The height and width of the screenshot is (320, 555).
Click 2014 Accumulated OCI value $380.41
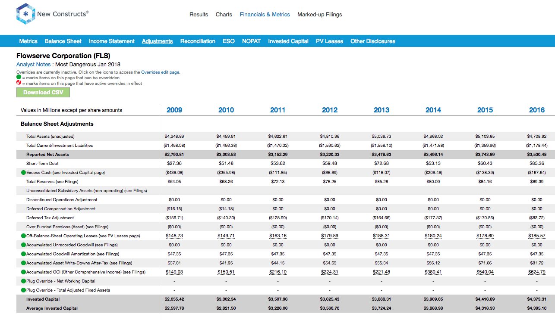click(x=433, y=272)
